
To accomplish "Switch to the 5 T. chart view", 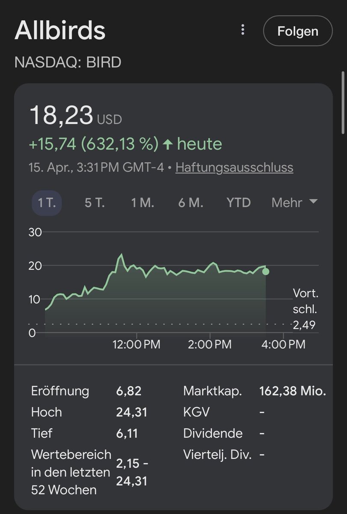I will click(94, 203).
